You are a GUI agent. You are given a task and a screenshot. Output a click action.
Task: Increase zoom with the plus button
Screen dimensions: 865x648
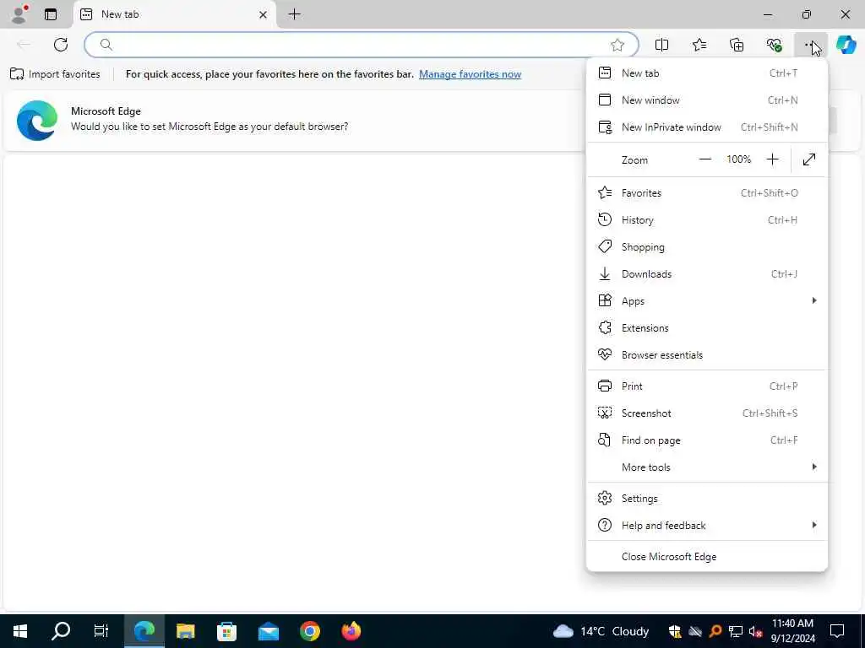(x=772, y=159)
